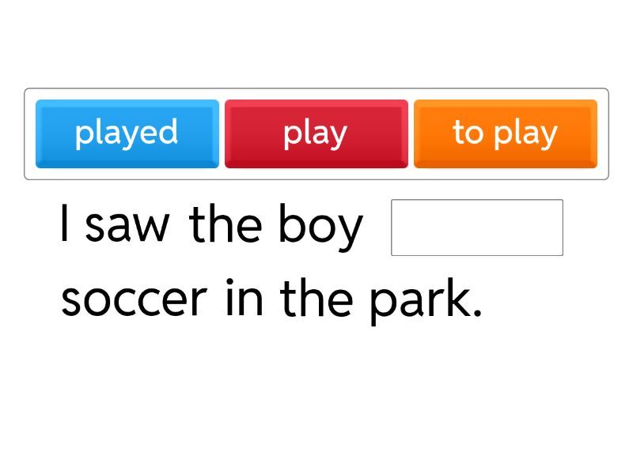Viewport: 633px width, 474px height.
Task: Click the blue answer tile
Action: point(127,133)
